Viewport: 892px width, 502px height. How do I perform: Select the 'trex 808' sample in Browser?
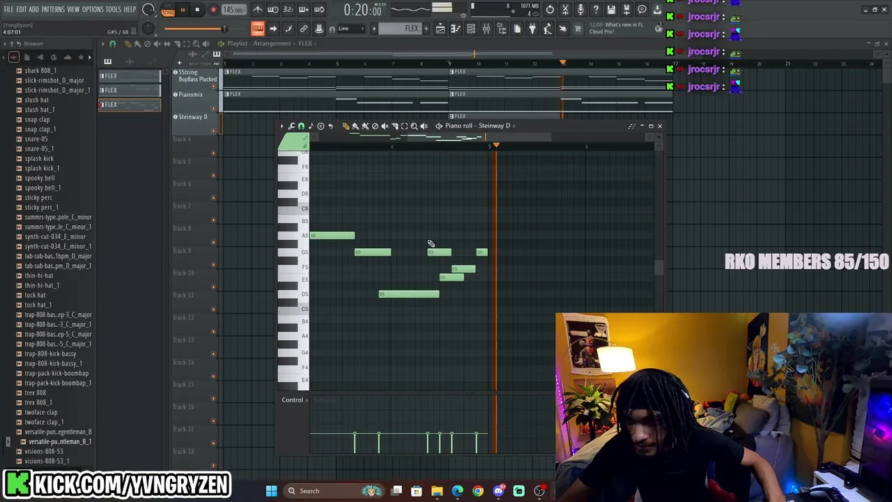tap(35, 393)
